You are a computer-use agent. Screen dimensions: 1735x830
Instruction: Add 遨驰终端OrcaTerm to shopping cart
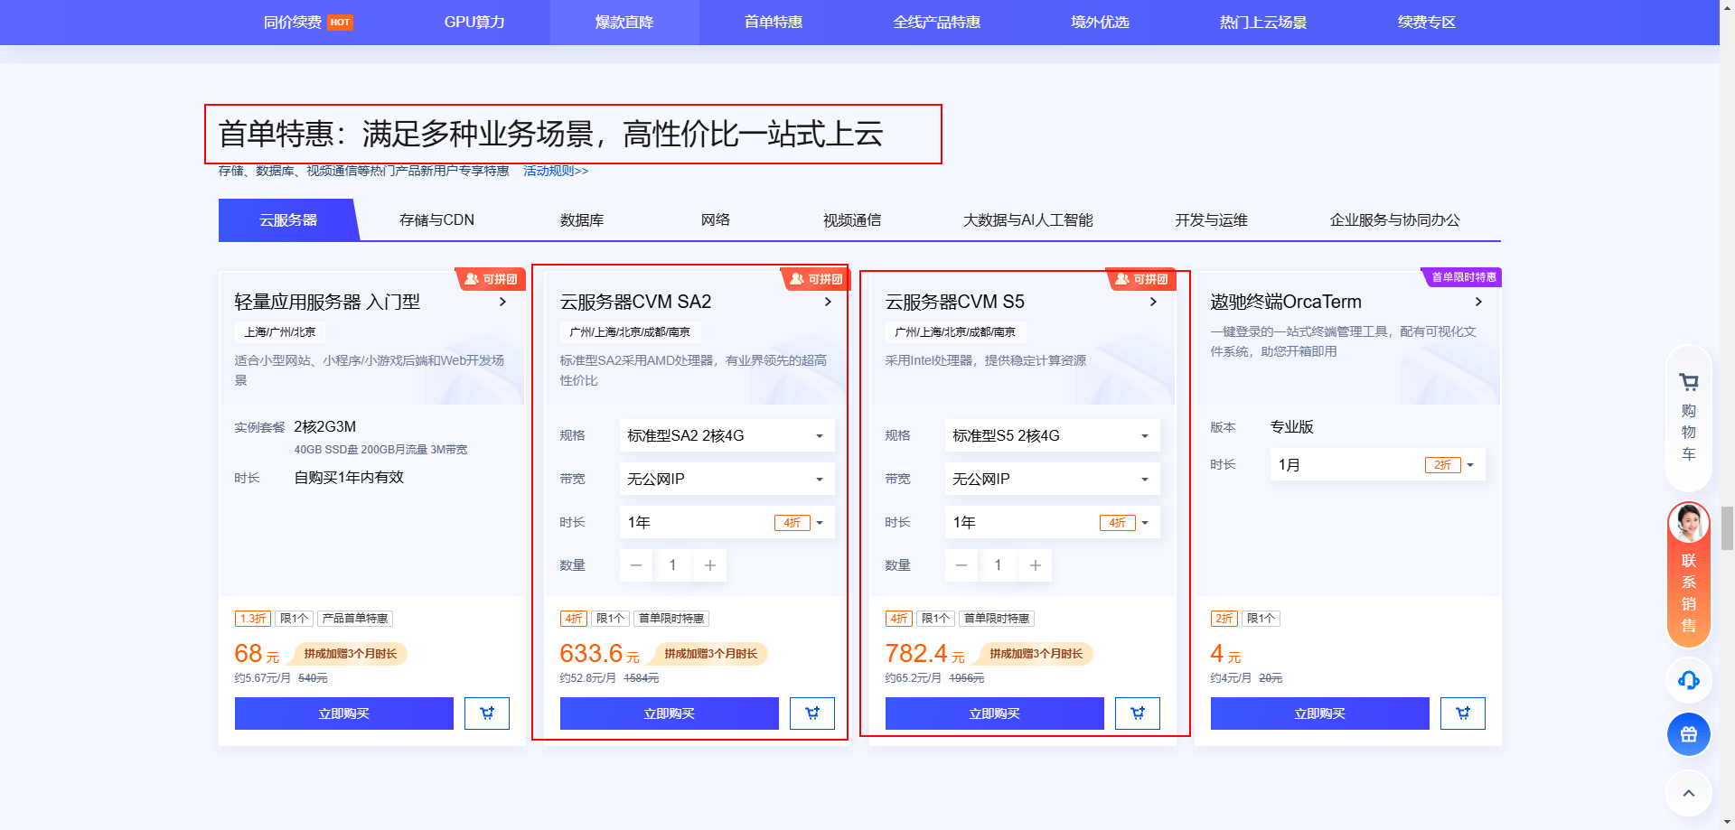pyautogui.click(x=1463, y=713)
